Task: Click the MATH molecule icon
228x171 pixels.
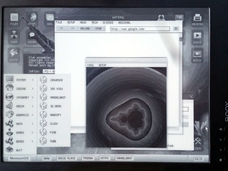Action: (9, 123)
